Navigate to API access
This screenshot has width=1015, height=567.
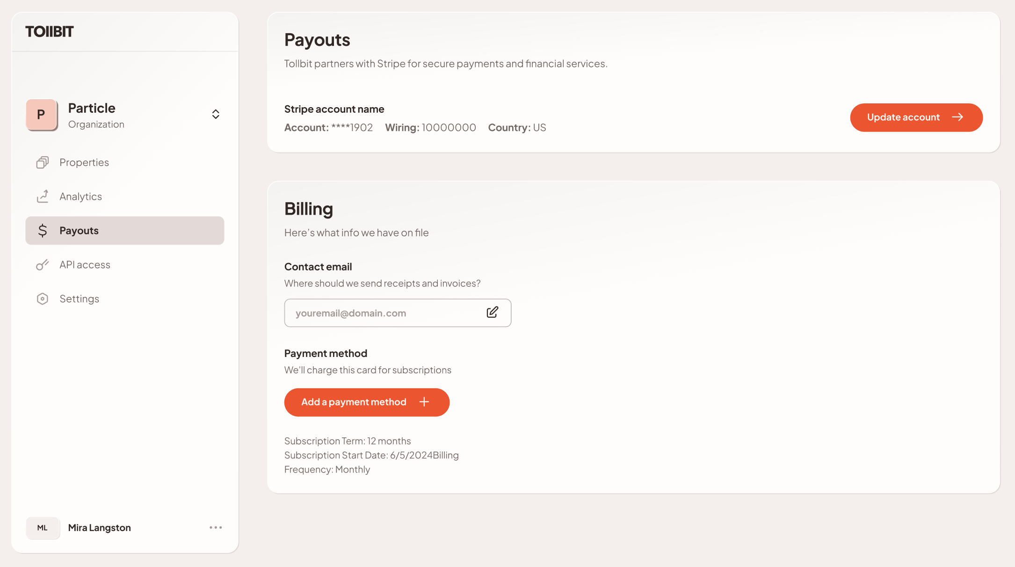click(85, 264)
